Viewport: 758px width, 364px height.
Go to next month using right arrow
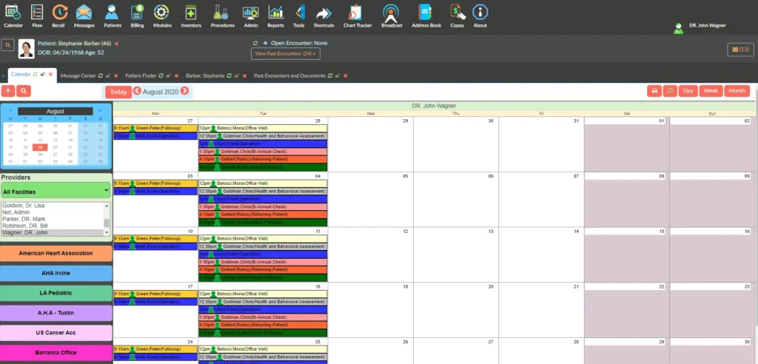pos(186,91)
